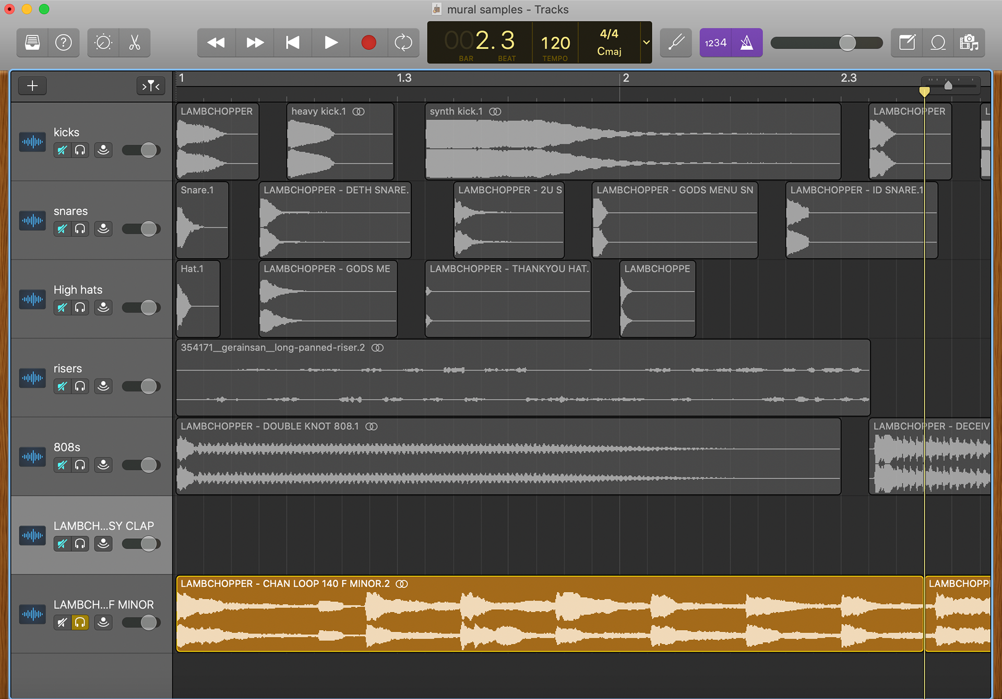1002x699 pixels.
Task: Mute the LAMBCH...F MINOR track
Action: point(62,623)
